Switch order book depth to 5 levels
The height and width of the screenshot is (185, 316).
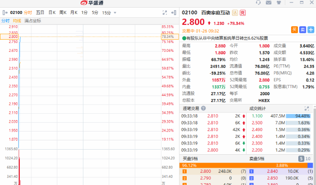tap(301, 158)
